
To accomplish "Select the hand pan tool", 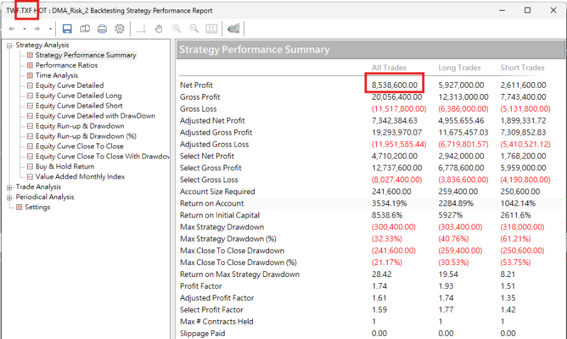I will pyautogui.click(x=159, y=29).
